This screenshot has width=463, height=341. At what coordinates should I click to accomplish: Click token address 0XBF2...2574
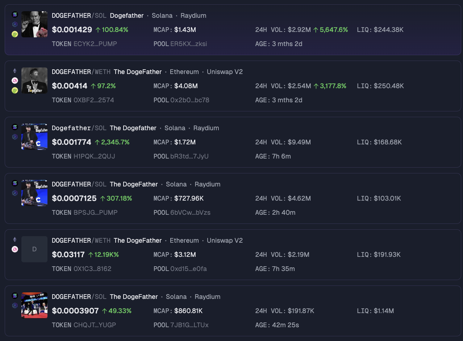94,100
